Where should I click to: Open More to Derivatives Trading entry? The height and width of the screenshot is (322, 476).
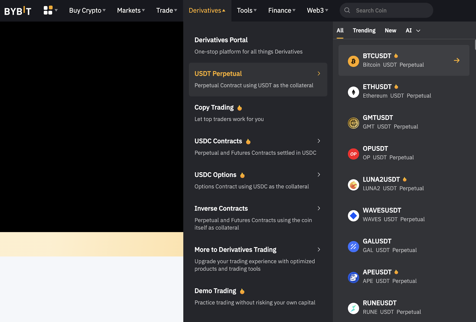258,259
